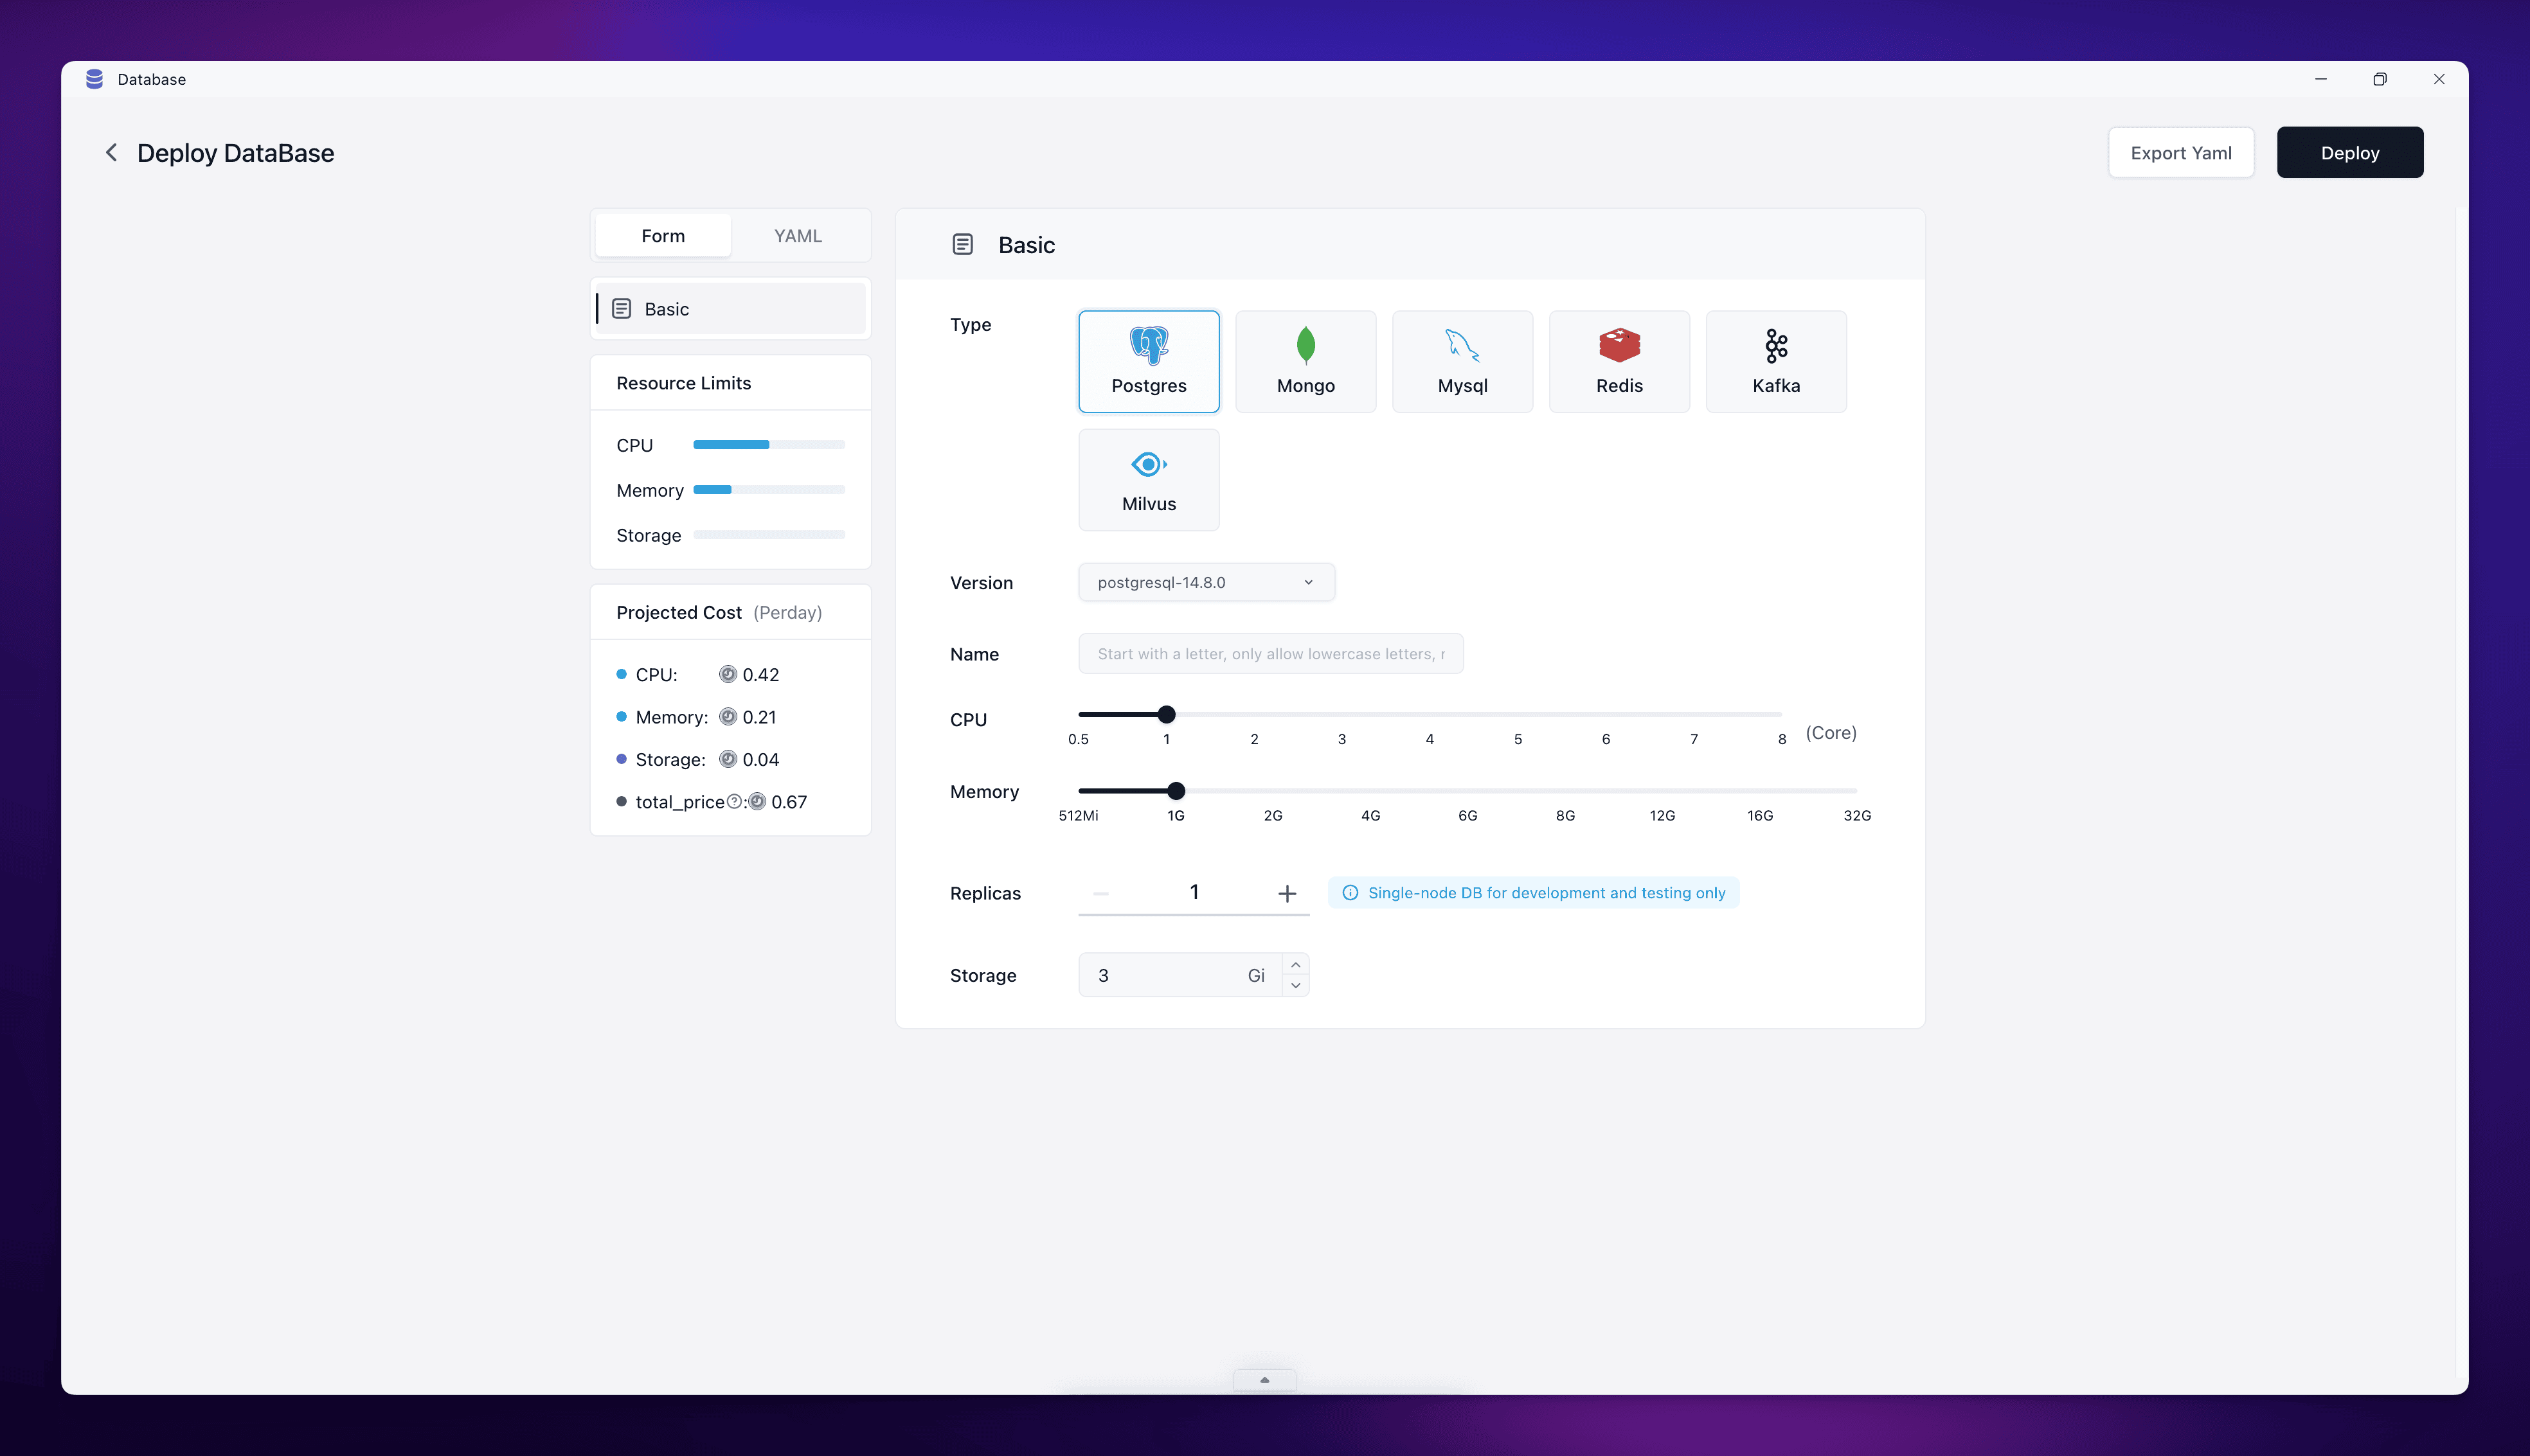This screenshot has width=2530, height=1456.
Task: Maximize the Database window
Action: coord(2380,79)
